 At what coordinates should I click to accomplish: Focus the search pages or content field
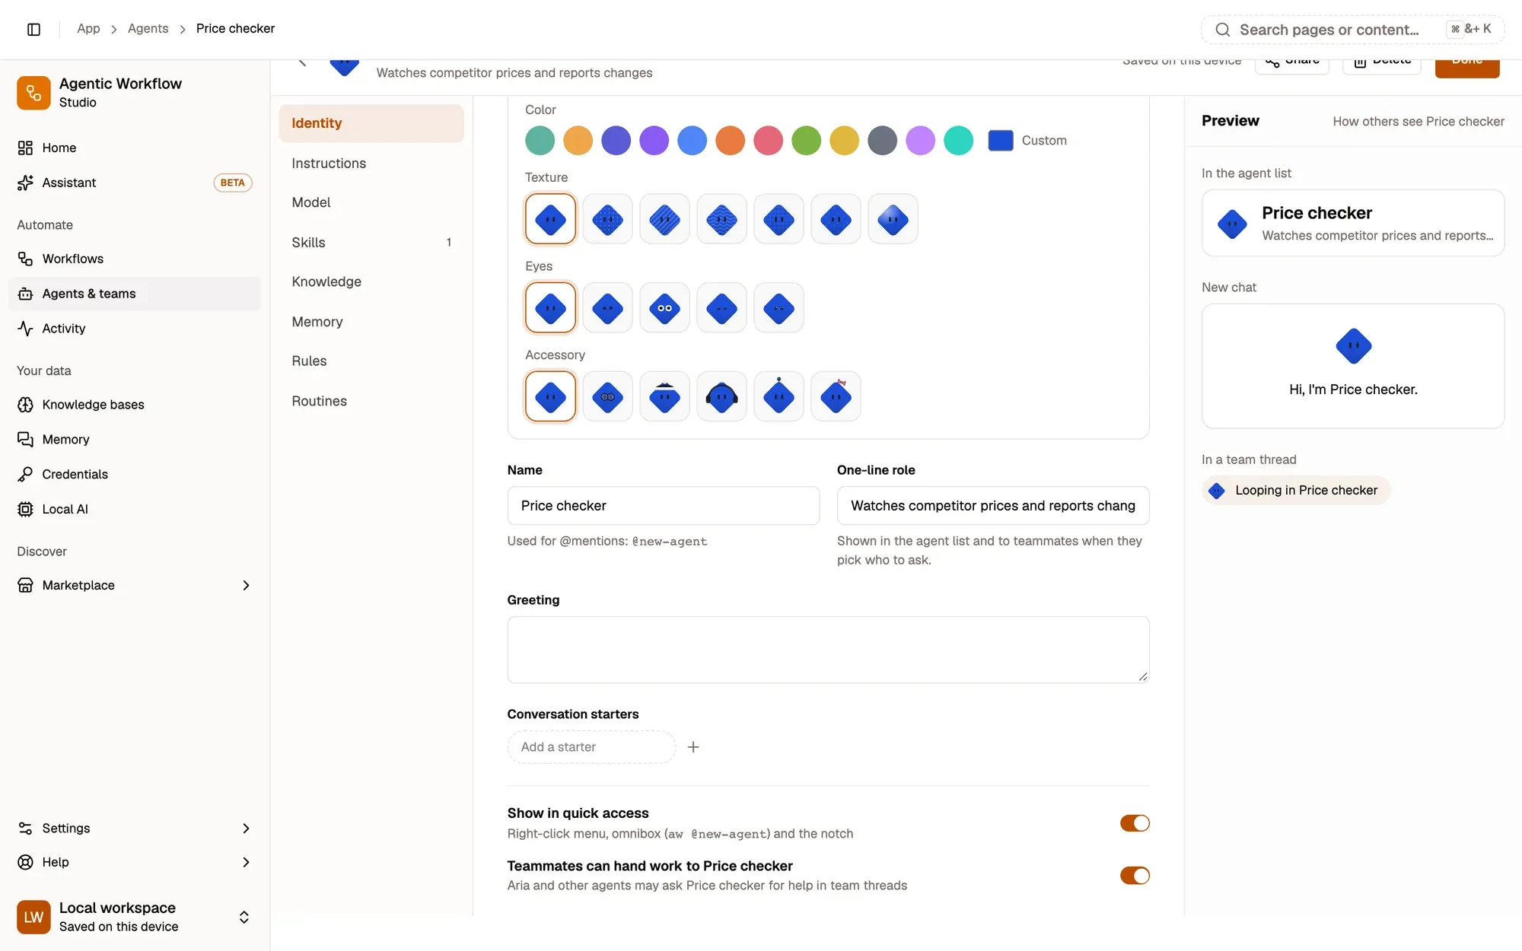1352,30
